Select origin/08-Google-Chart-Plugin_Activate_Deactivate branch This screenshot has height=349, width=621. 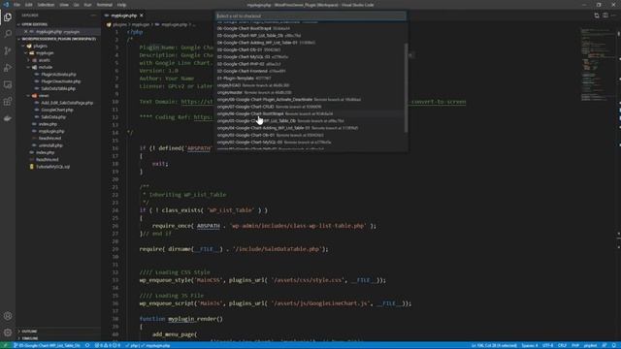[310, 100]
